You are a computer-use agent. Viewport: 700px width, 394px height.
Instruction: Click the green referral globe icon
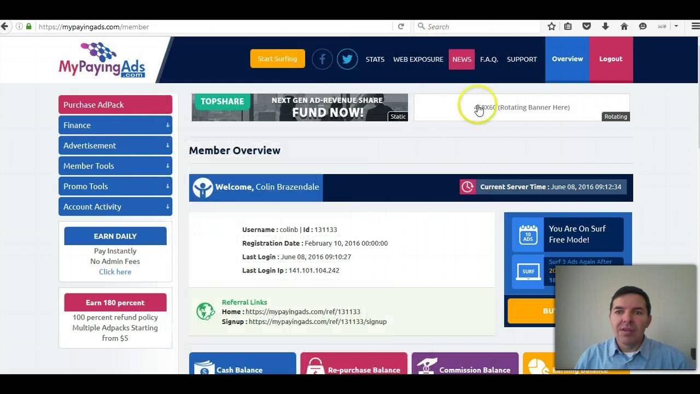(206, 311)
